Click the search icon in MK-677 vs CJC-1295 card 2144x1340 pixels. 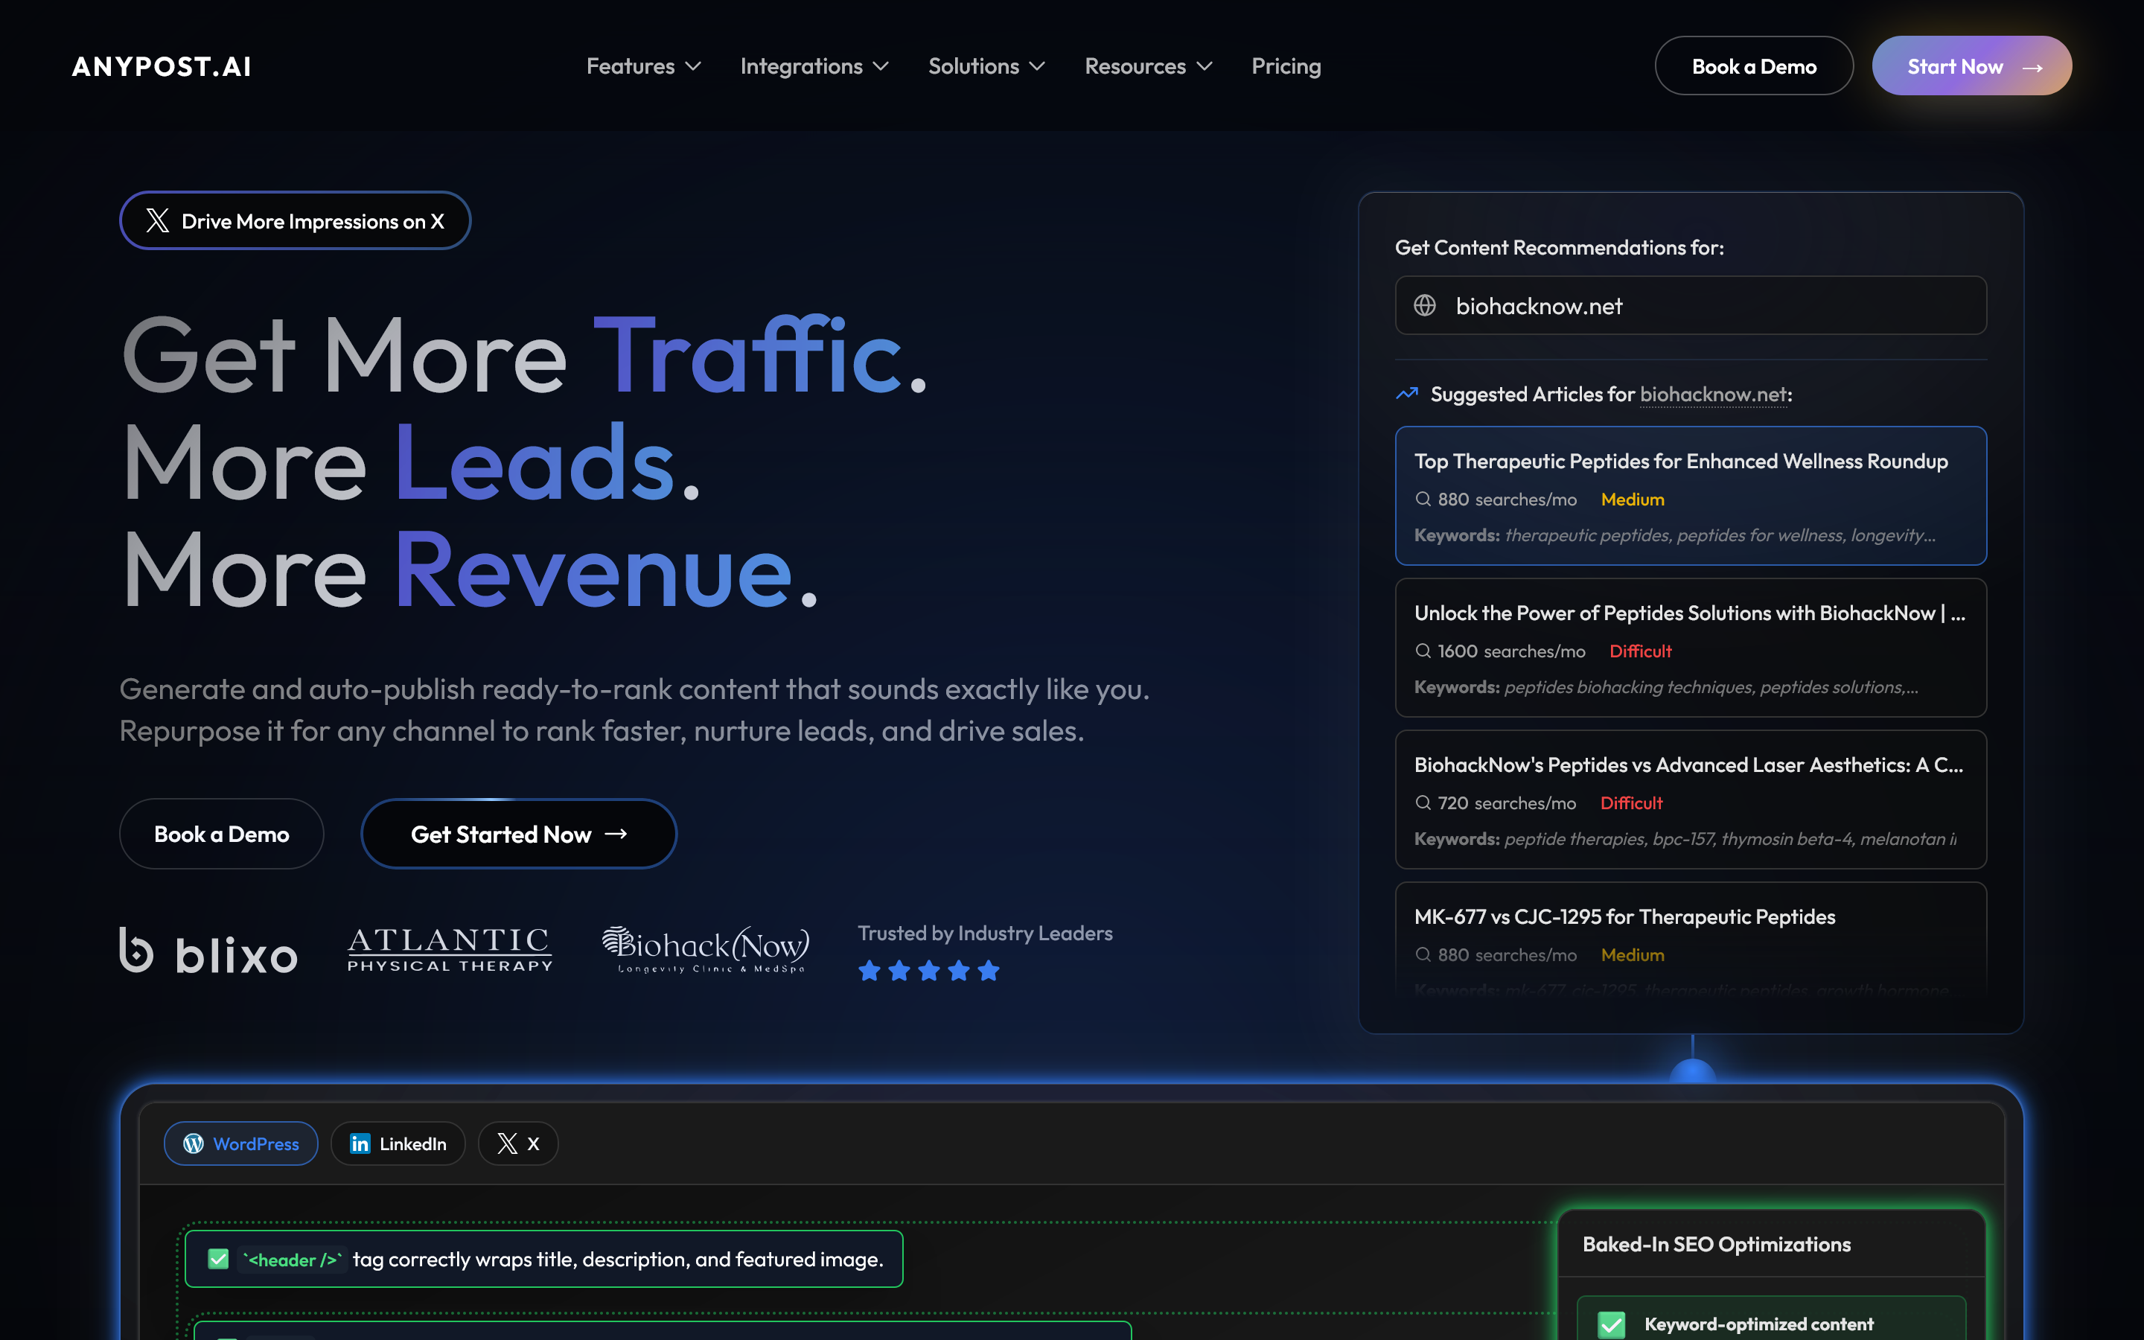1423,954
